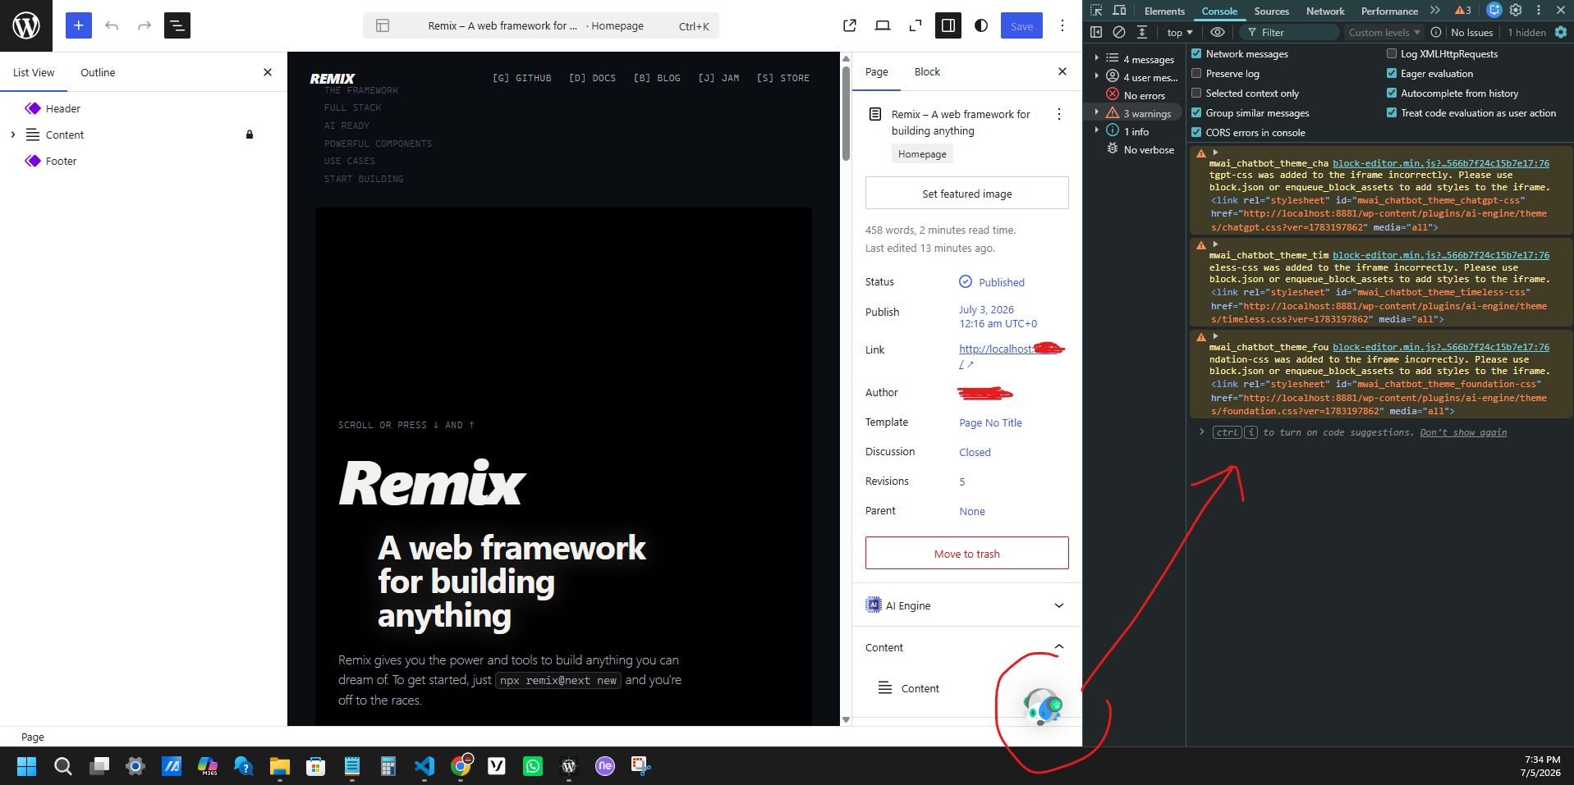
Task: Close the List View panel
Action: [268, 72]
